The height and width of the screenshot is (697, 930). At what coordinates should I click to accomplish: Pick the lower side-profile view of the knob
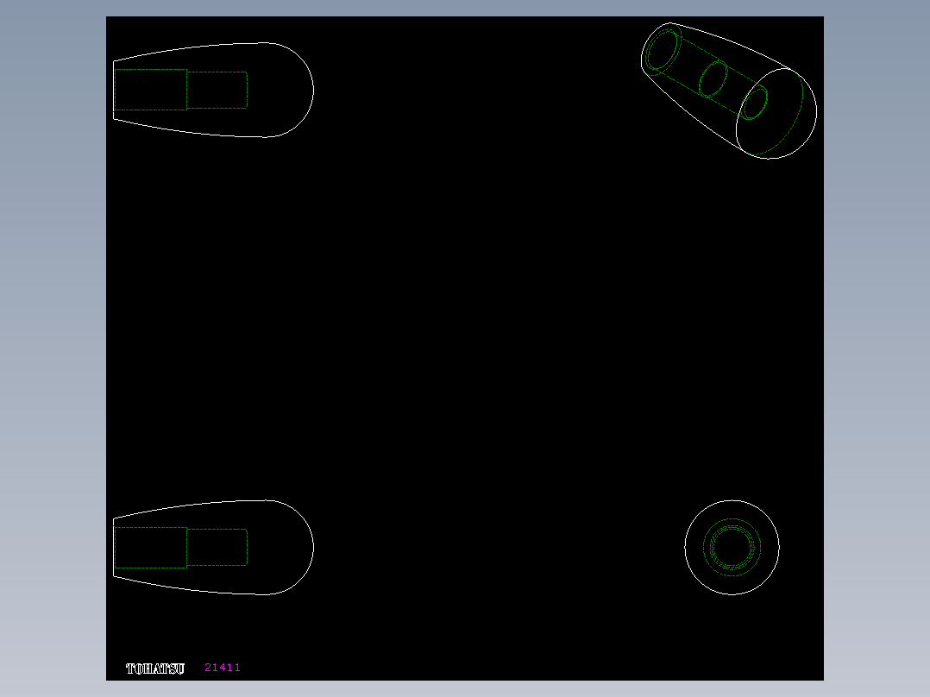click(x=214, y=548)
